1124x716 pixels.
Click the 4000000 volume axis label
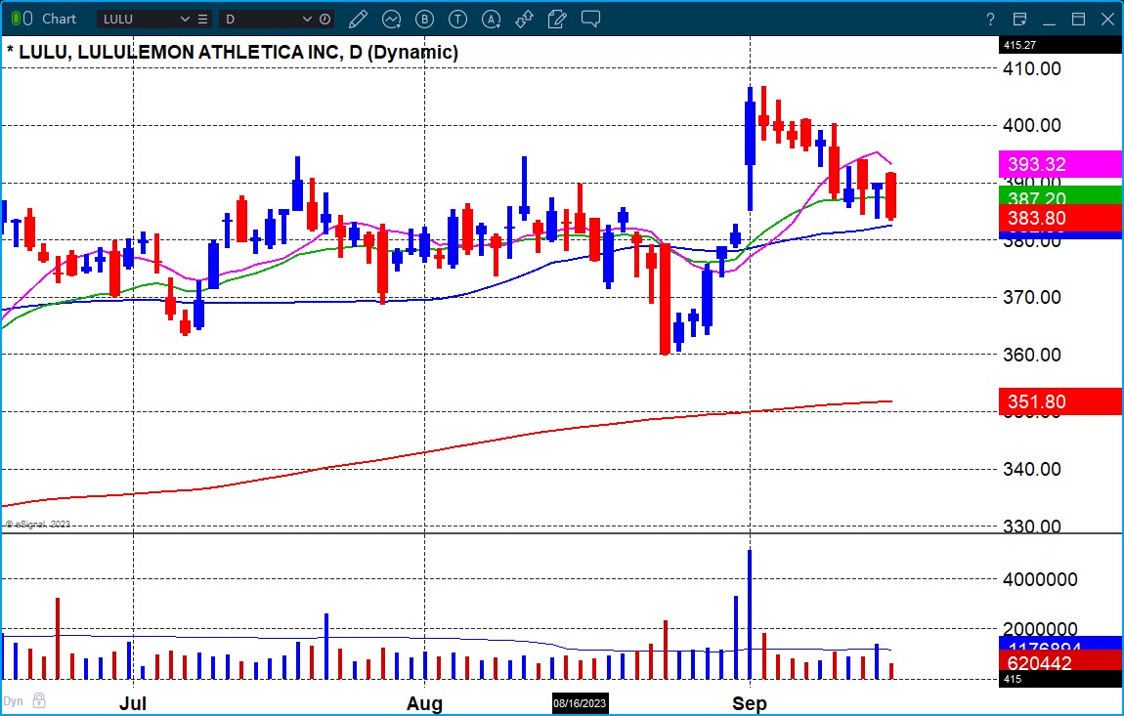(x=1040, y=579)
